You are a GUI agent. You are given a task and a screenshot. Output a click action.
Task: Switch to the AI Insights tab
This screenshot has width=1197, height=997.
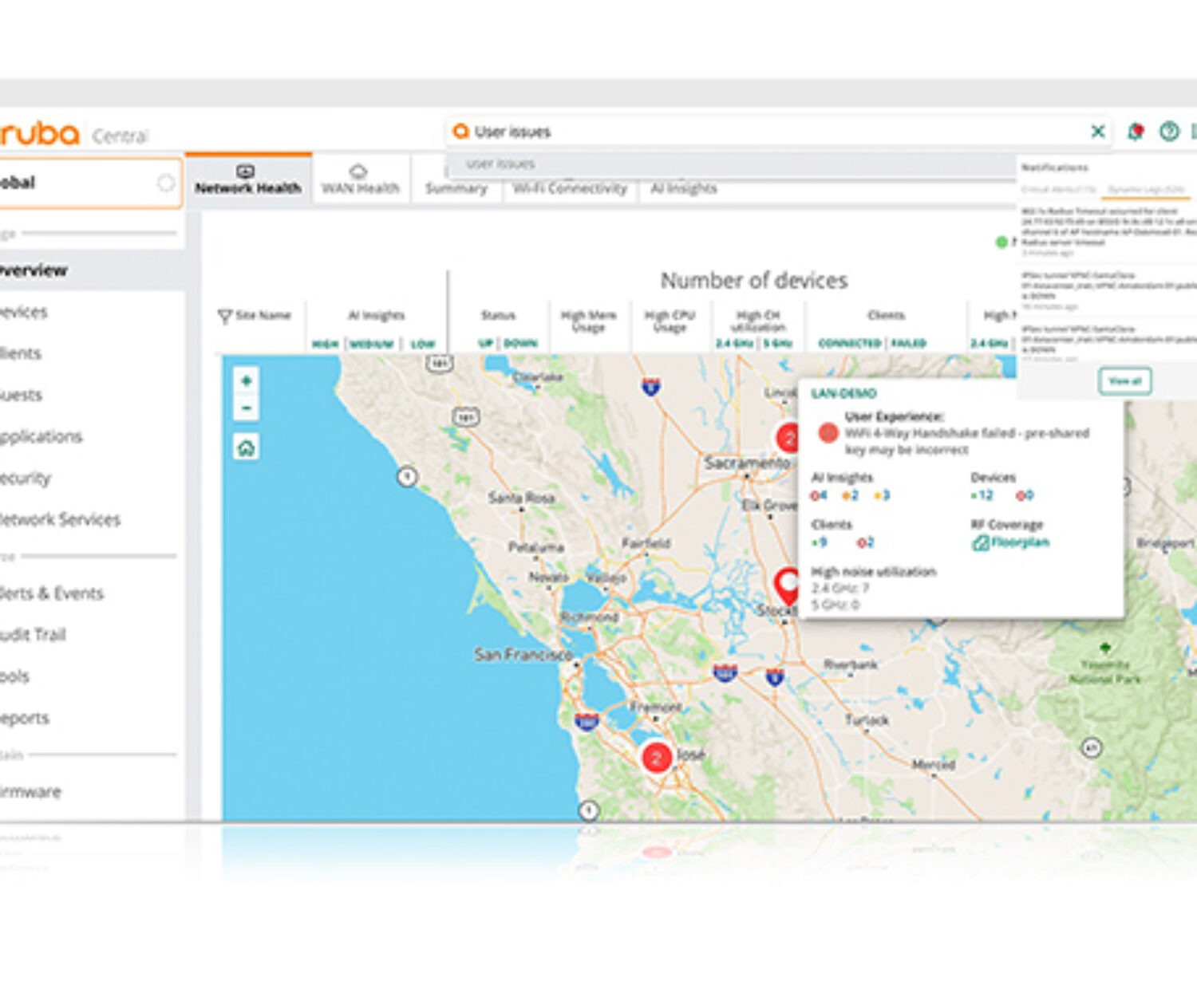click(x=684, y=188)
